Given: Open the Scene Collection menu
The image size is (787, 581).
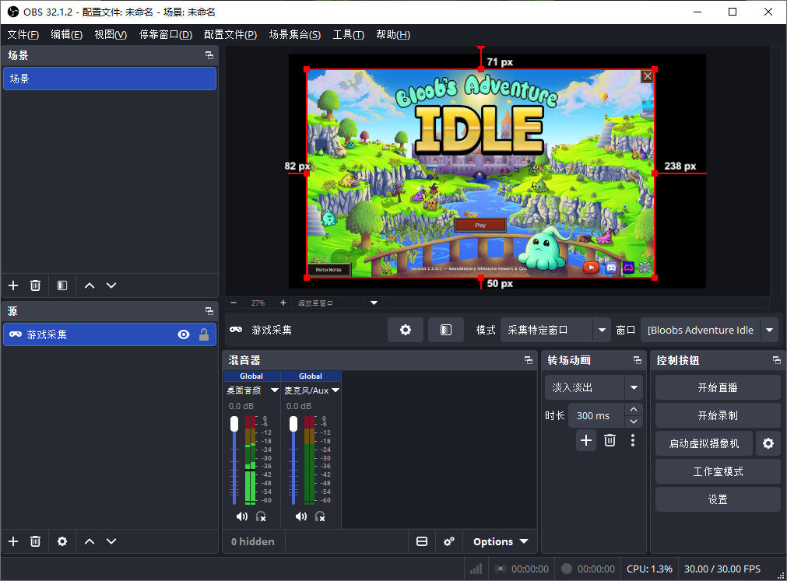Looking at the screenshot, I should coord(294,34).
